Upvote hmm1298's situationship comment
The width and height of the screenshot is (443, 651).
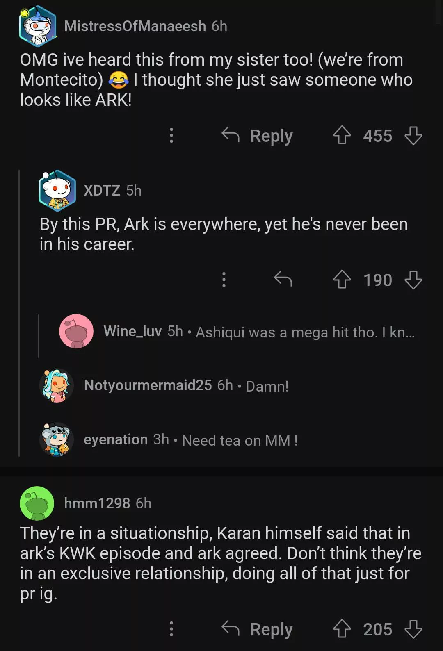click(x=342, y=629)
